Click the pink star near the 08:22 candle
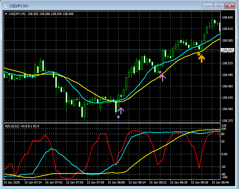Image resolution: width=239 pixels, height=189 pixels. point(160,72)
